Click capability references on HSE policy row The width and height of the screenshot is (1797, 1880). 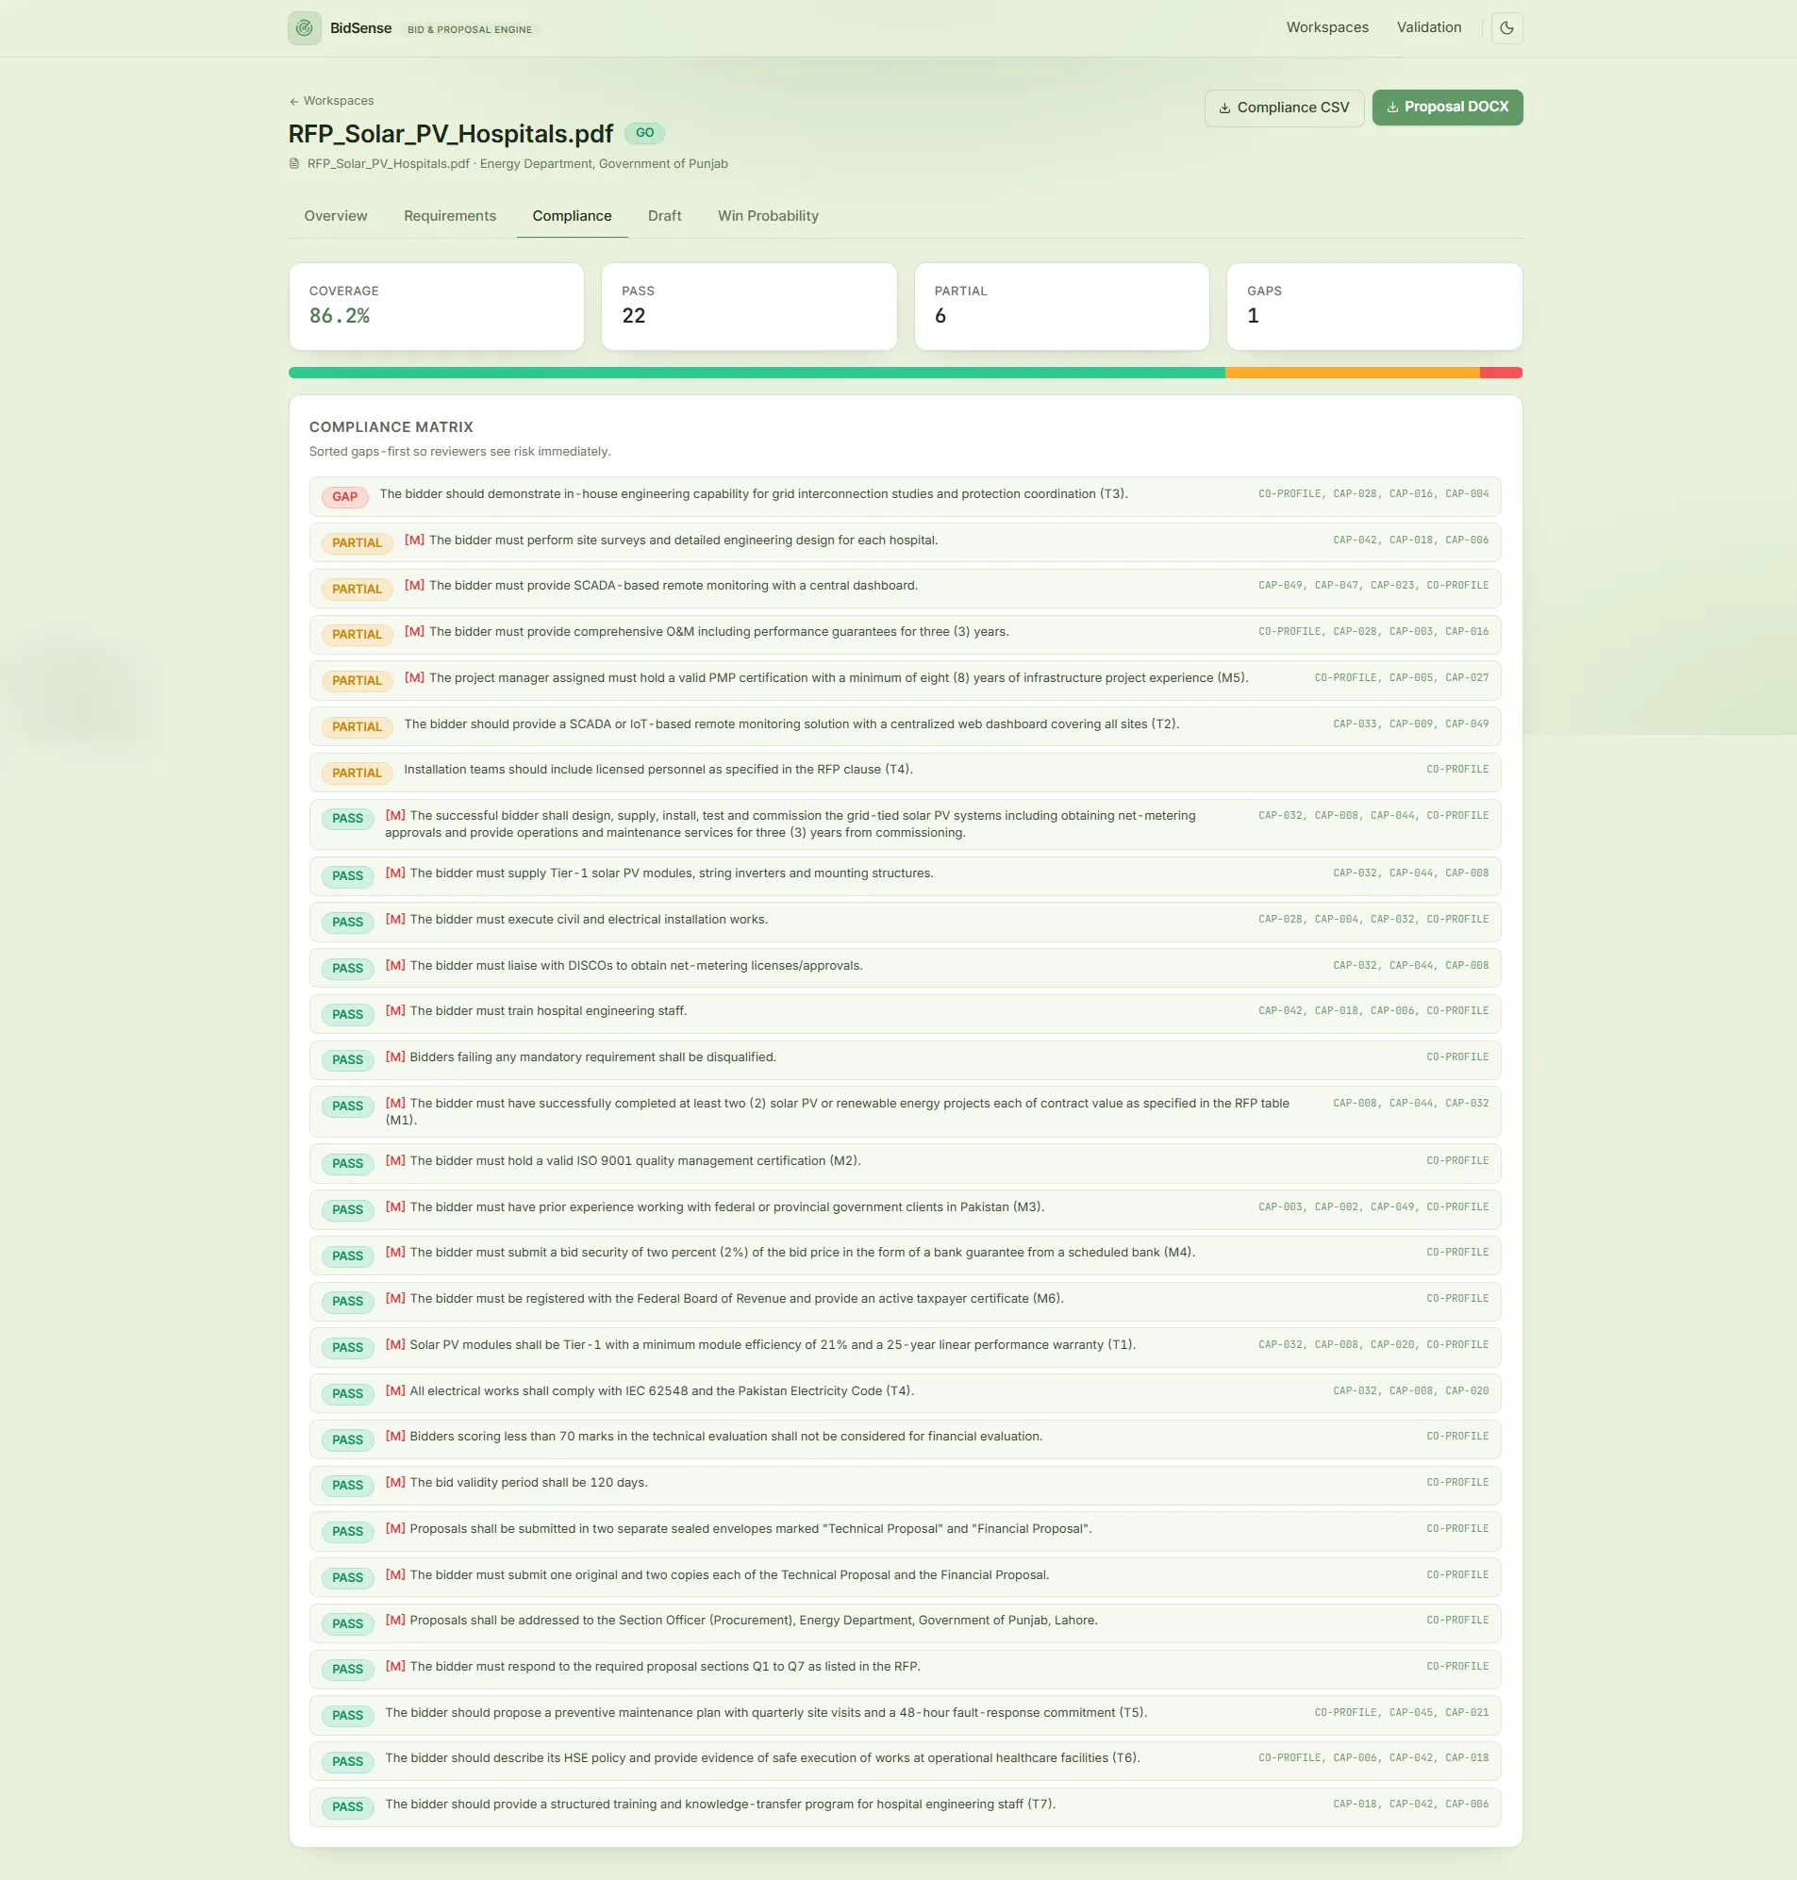(1373, 1758)
